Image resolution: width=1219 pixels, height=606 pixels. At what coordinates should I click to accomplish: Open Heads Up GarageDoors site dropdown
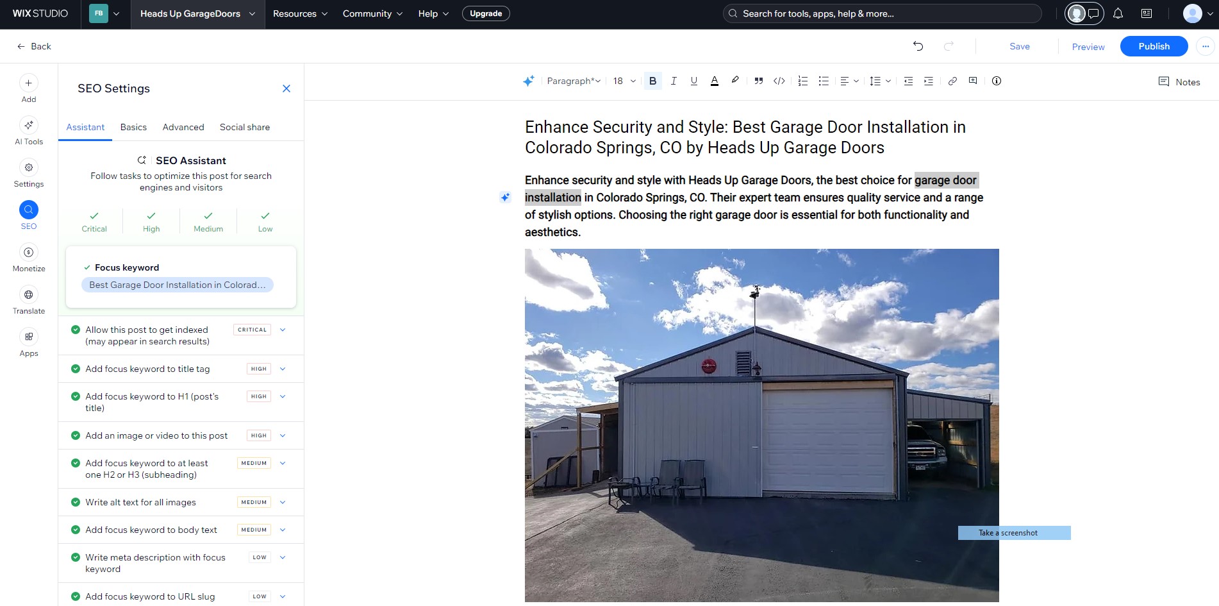pos(197,13)
